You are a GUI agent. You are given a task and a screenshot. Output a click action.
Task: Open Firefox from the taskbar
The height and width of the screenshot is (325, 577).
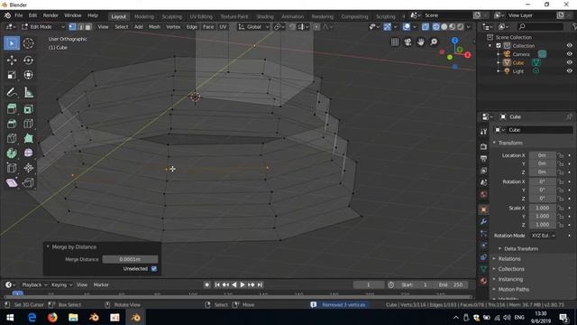(x=52, y=317)
